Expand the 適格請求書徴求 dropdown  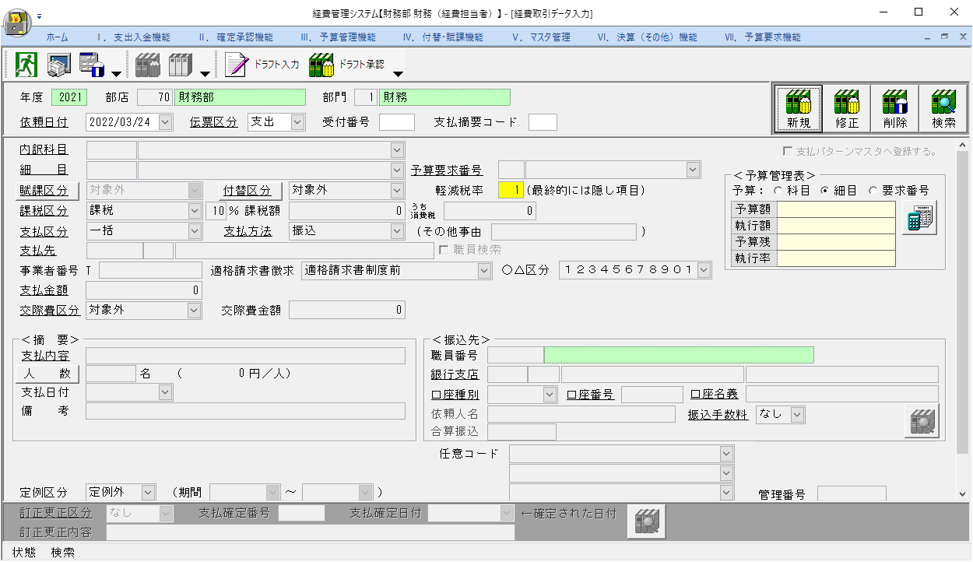pos(485,270)
